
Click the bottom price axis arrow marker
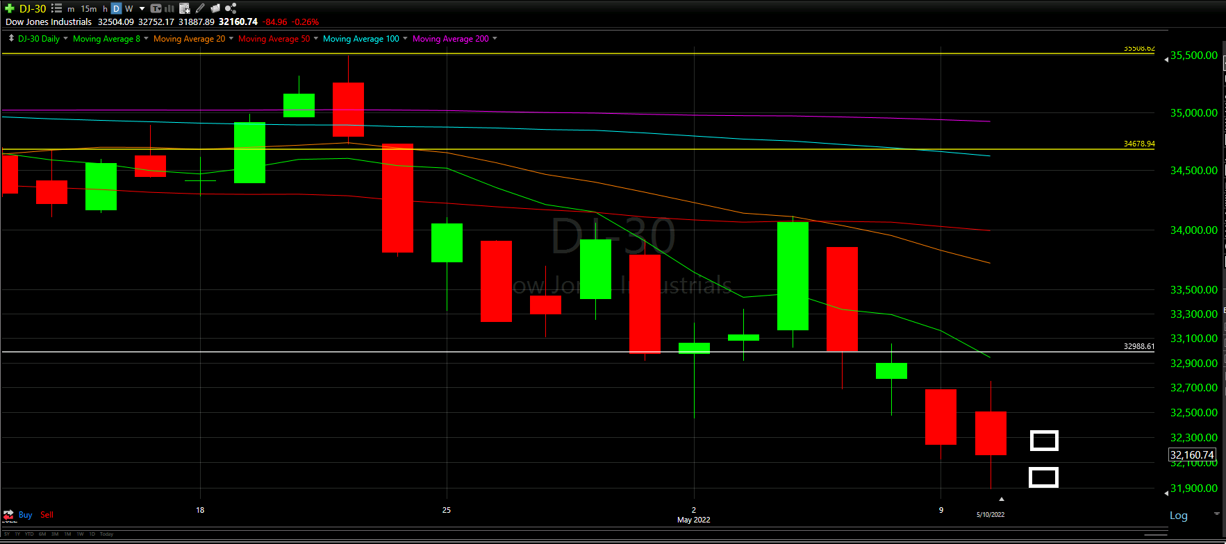[x=1166, y=493]
